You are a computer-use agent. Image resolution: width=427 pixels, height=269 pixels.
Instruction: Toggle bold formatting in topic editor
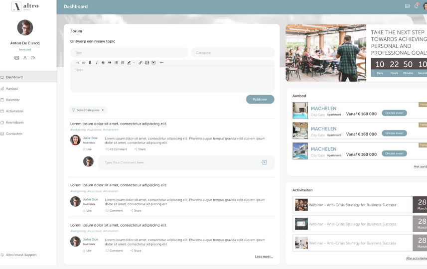(90, 63)
